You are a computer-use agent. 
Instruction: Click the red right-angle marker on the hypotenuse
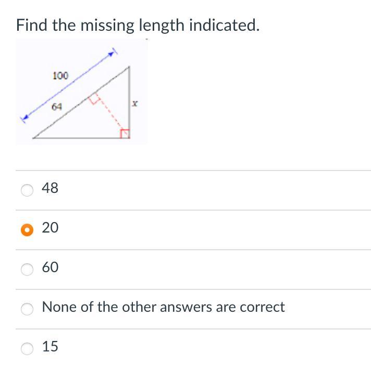point(94,99)
